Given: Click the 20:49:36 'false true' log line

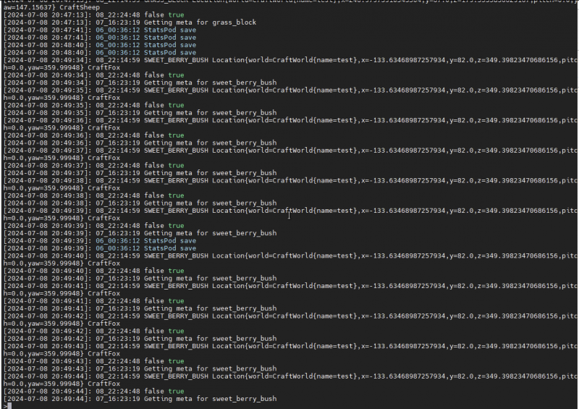Looking at the screenshot, I should pyautogui.click(x=94, y=135).
